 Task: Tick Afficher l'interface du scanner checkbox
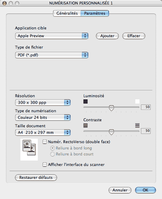[x=45, y=164]
